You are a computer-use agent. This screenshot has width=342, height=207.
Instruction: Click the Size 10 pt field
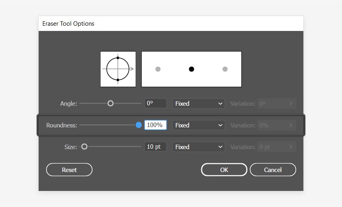[x=155, y=147]
